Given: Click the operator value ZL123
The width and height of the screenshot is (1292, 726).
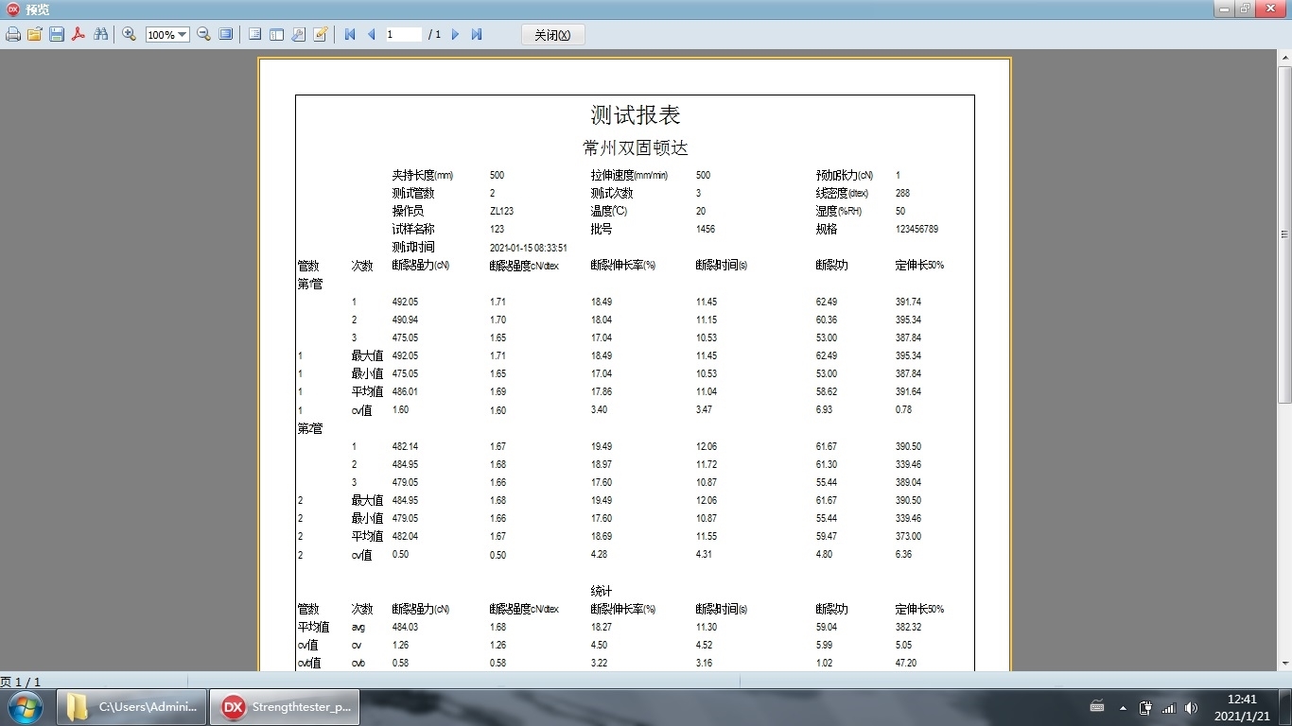Looking at the screenshot, I should pyautogui.click(x=501, y=211).
